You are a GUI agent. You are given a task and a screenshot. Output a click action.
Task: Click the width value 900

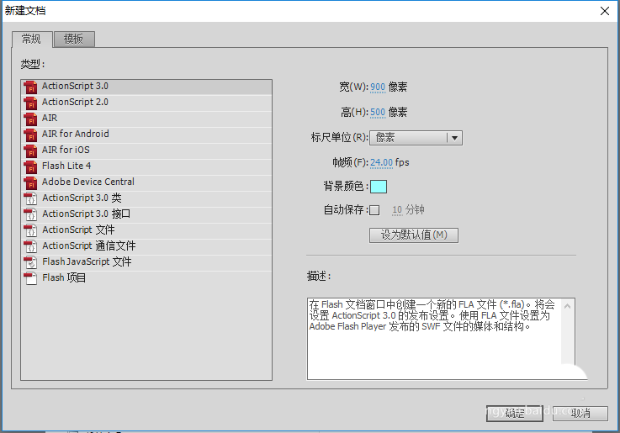coord(378,87)
